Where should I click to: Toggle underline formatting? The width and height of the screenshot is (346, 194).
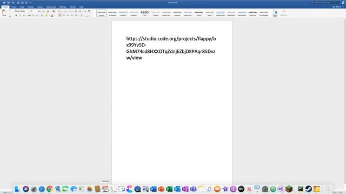[24, 16]
